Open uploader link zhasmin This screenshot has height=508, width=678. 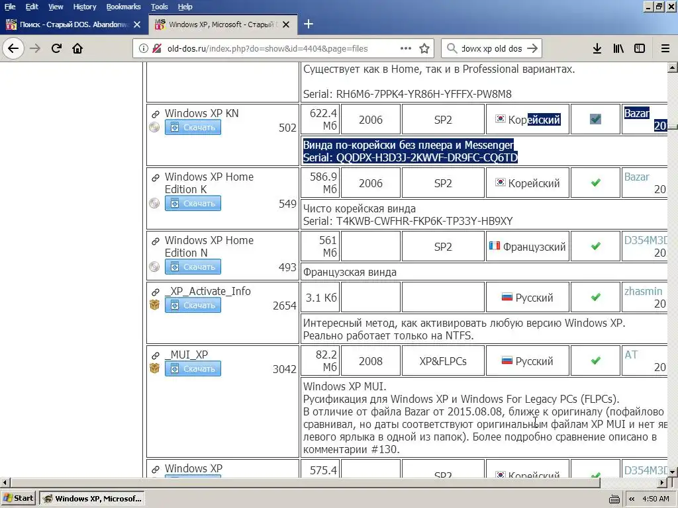click(643, 291)
